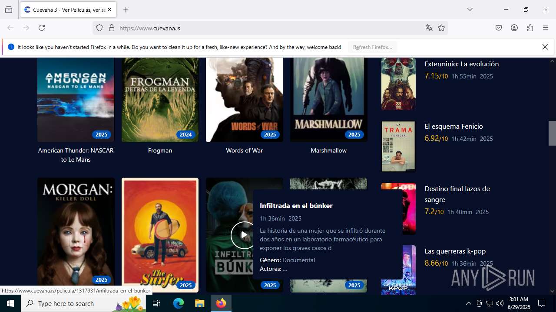The width and height of the screenshot is (556, 312).
Task: Launch Microsoft Edge from taskbar
Action: coord(179,303)
